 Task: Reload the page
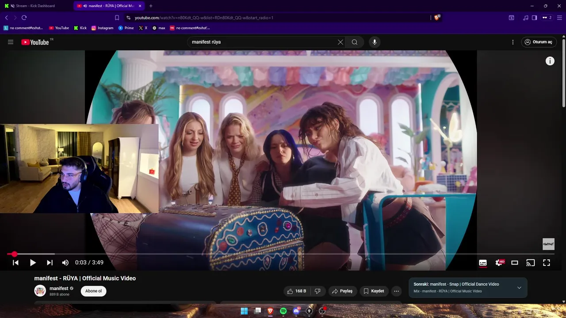pos(24,18)
